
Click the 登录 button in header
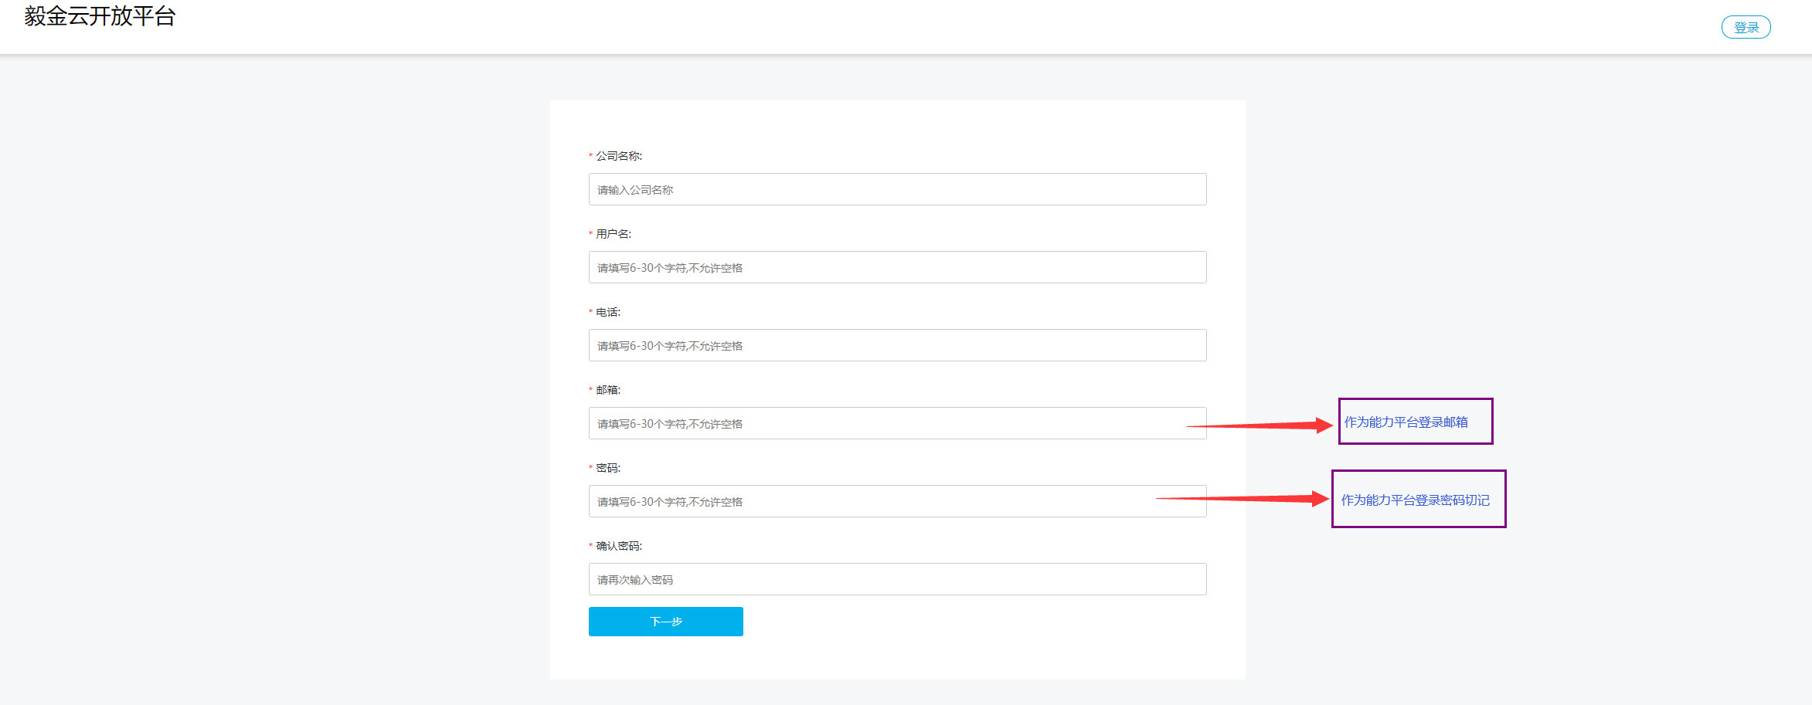click(x=1746, y=27)
